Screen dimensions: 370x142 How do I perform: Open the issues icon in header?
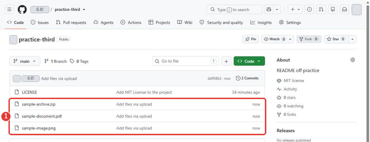point(309,9)
